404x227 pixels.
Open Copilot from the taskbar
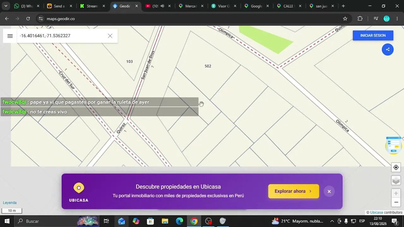(x=136, y=221)
